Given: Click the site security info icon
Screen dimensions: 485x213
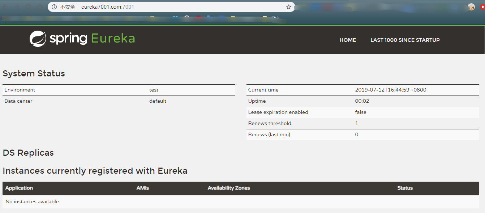Looking at the screenshot, I should pos(54,7).
